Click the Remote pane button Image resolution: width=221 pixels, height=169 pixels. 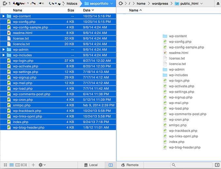[x=130, y=165]
